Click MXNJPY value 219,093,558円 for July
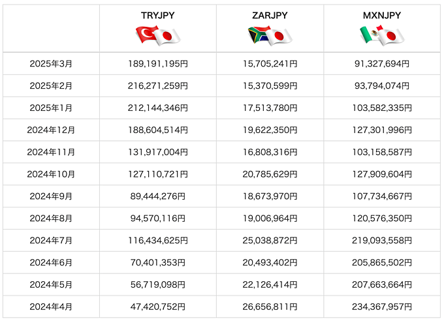444x321 pixels. tap(382, 240)
